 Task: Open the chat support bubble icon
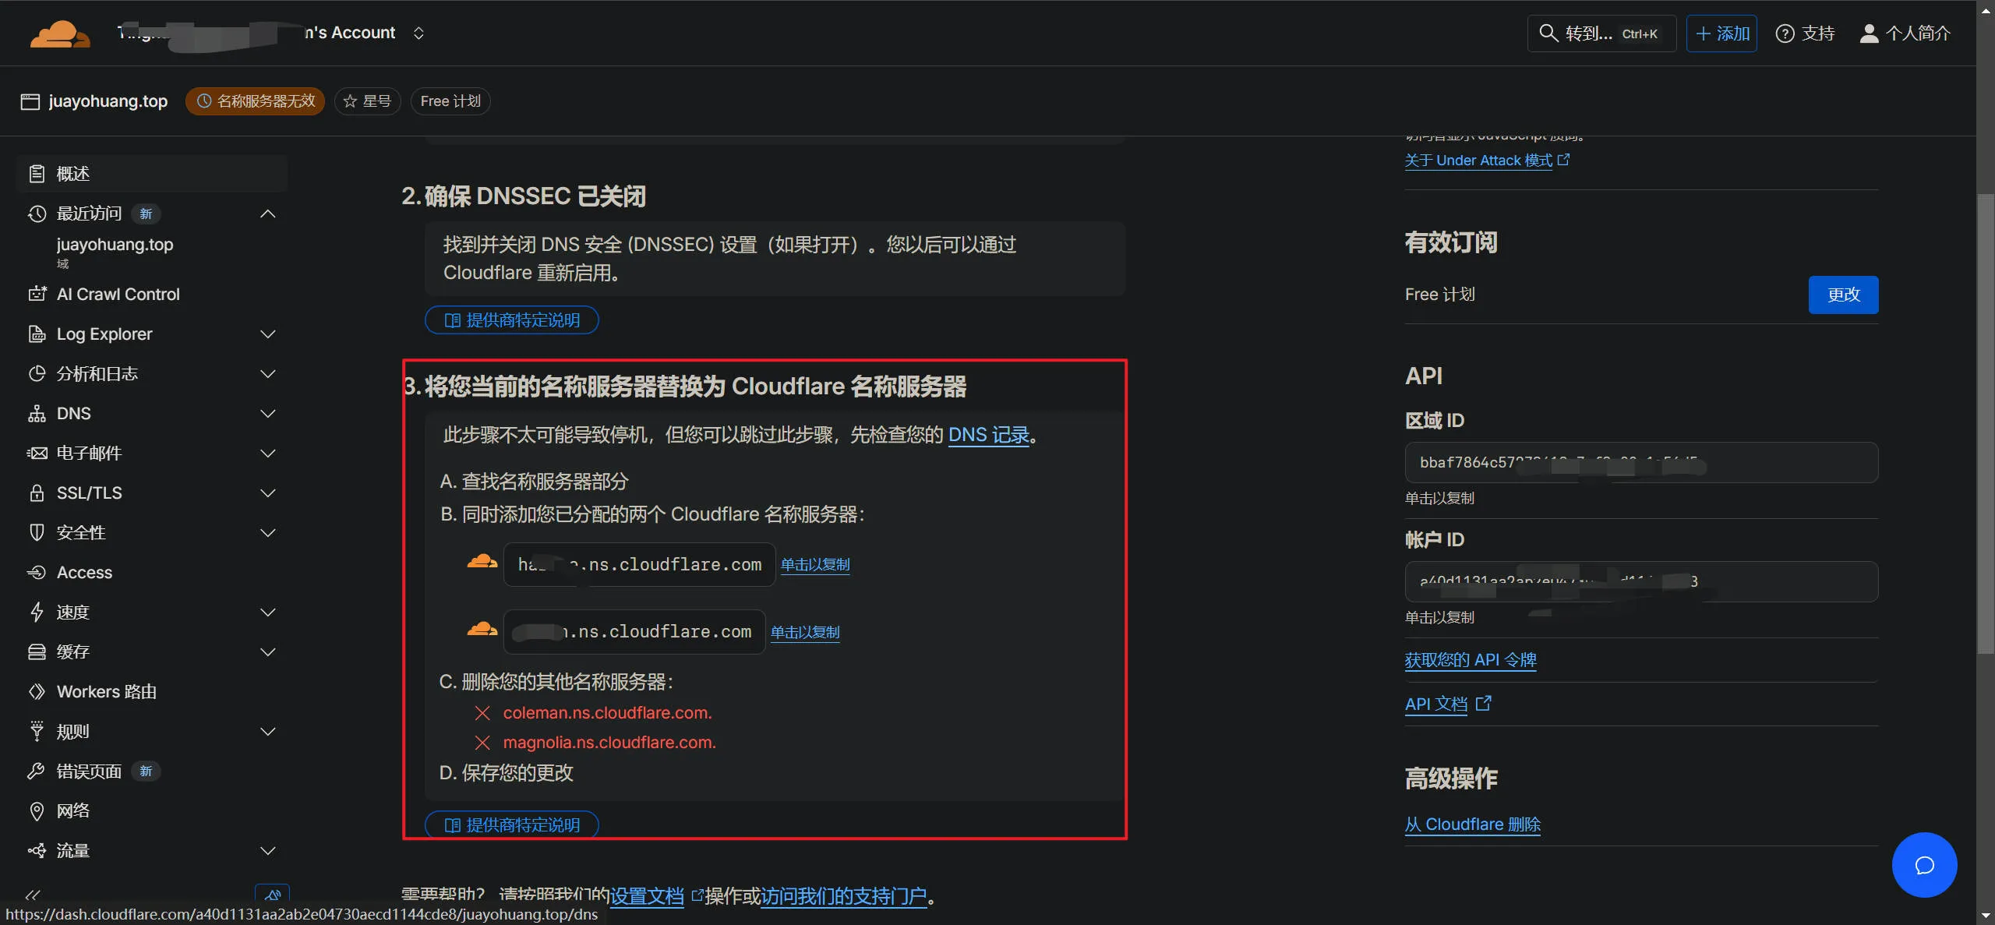point(1924,865)
